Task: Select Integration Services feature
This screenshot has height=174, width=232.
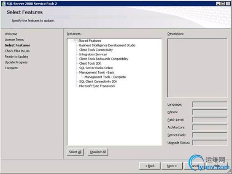Action: (93, 54)
